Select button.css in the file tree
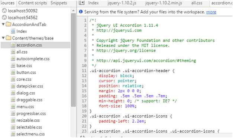The image size is (233, 138). point(26,72)
